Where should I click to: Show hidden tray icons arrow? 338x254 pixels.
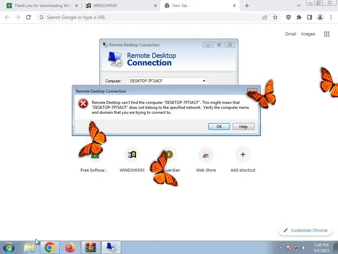281,248
